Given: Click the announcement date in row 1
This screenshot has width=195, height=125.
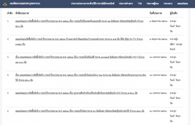Looking at the screenshot, I should [x=157, y=21].
